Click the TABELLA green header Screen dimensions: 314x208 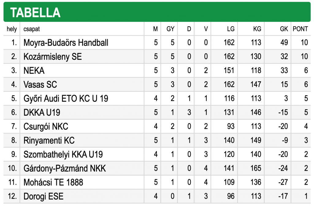point(157,12)
